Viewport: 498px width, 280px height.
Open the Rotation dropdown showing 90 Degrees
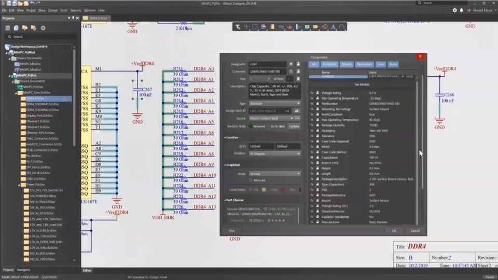[x=274, y=153]
